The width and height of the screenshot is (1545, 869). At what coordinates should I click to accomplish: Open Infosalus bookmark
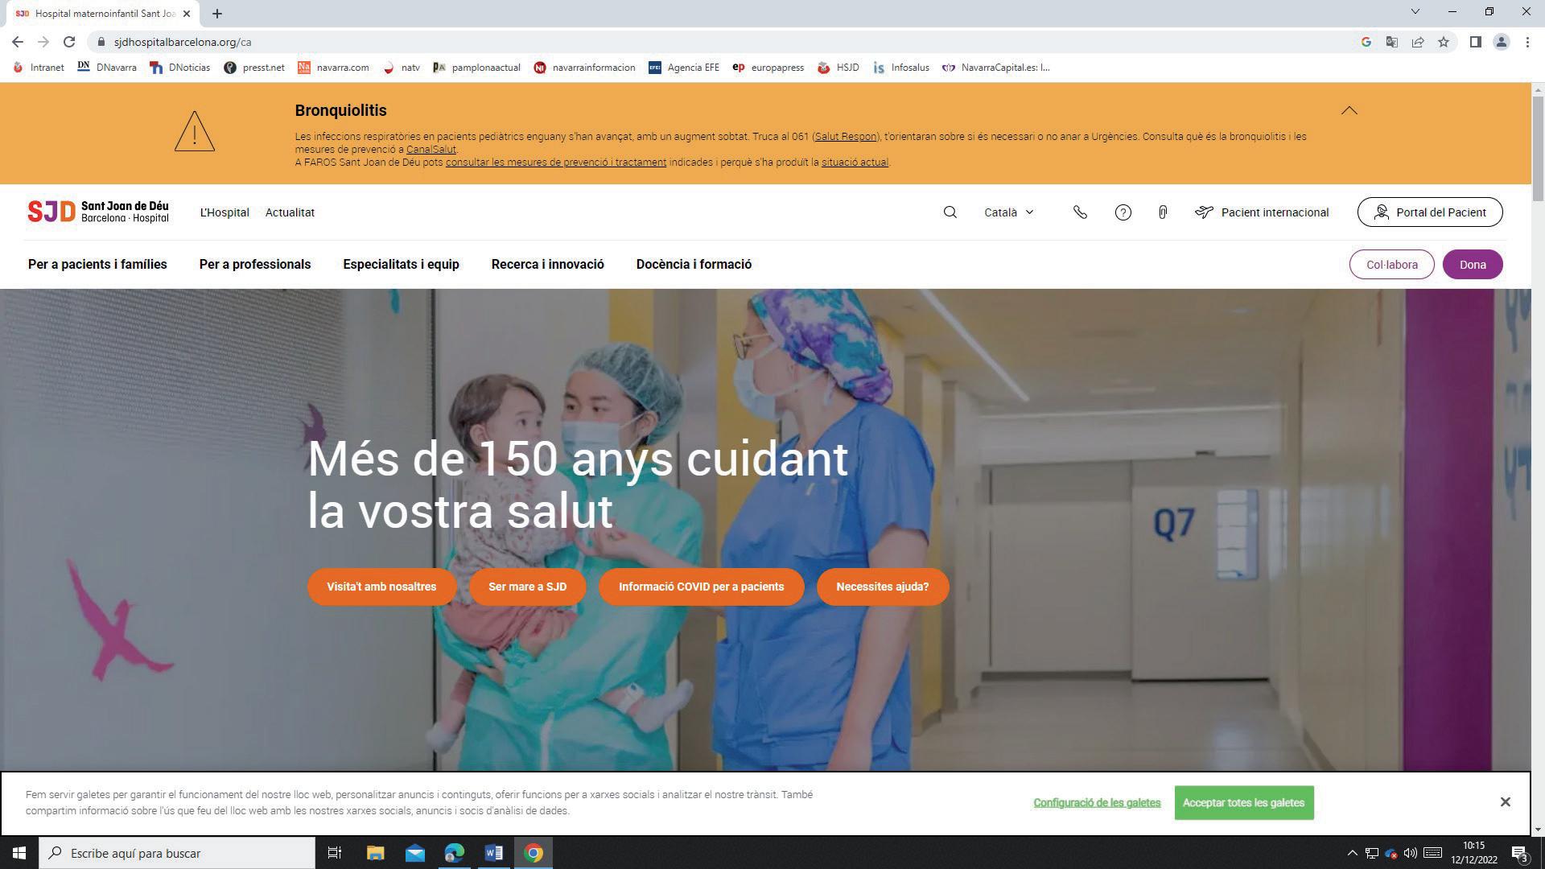[x=900, y=68]
